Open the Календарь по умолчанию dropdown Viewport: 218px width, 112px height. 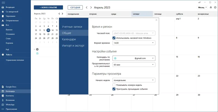pos(134,58)
